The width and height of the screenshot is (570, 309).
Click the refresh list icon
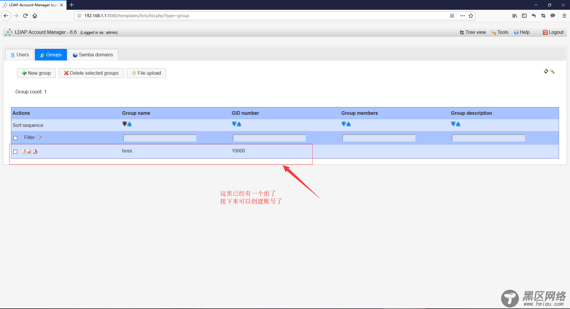pos(546,71)
